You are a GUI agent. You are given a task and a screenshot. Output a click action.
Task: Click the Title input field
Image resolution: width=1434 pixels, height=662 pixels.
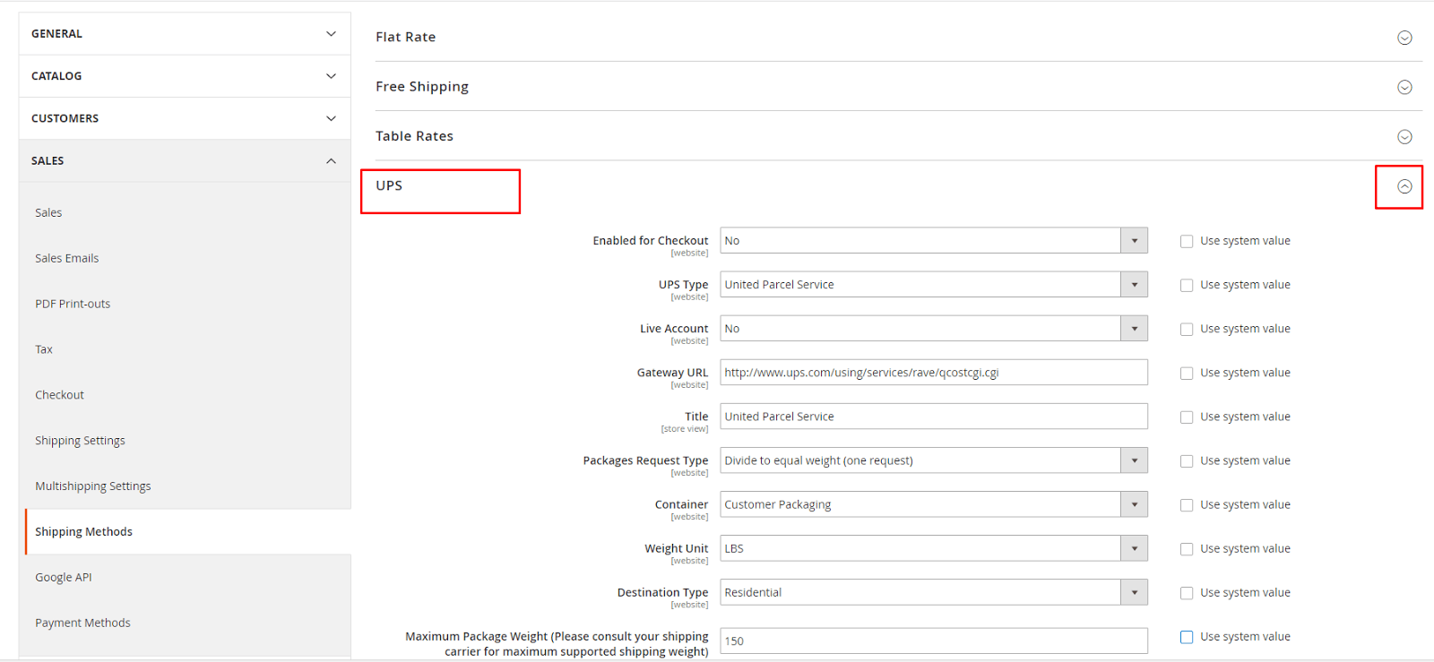pos(934,416)
